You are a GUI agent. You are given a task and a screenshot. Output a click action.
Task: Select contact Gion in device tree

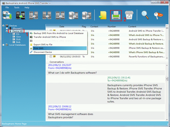pyautogui.click(x=18, y=36)
